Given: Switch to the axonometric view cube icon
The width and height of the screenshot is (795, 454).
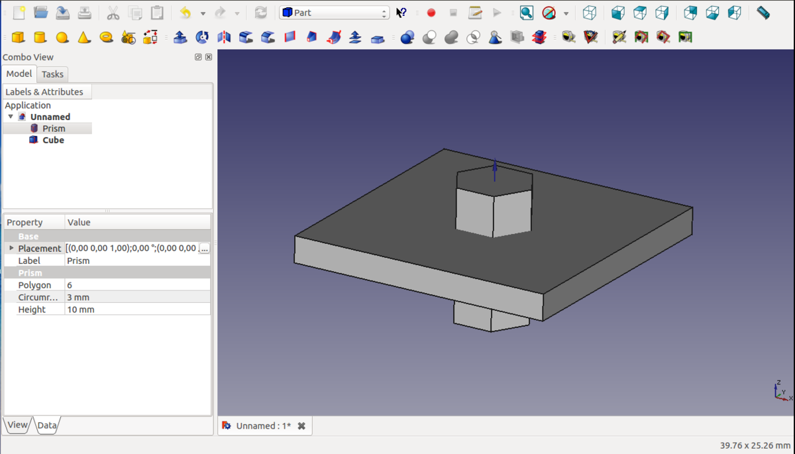Looking at the screenshot, I should coord(589,13).
